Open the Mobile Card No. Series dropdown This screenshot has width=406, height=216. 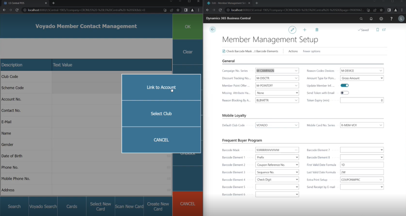point(381,125)
